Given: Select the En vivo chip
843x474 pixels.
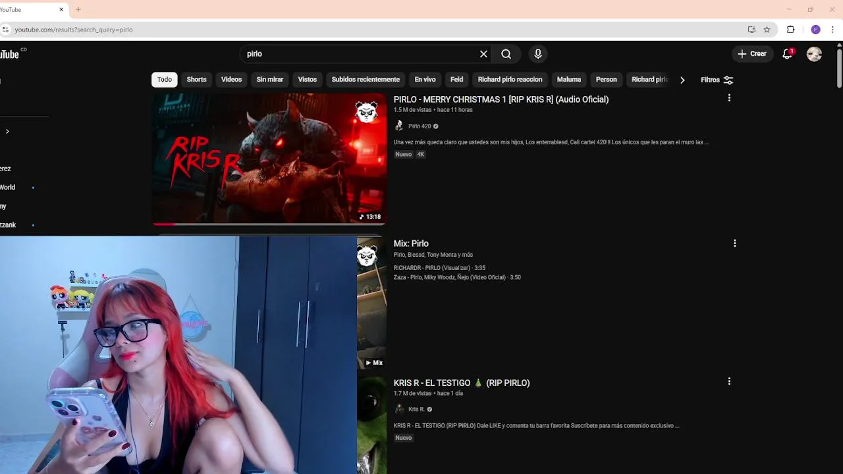Looking at the screenshot, I should 425,80.
